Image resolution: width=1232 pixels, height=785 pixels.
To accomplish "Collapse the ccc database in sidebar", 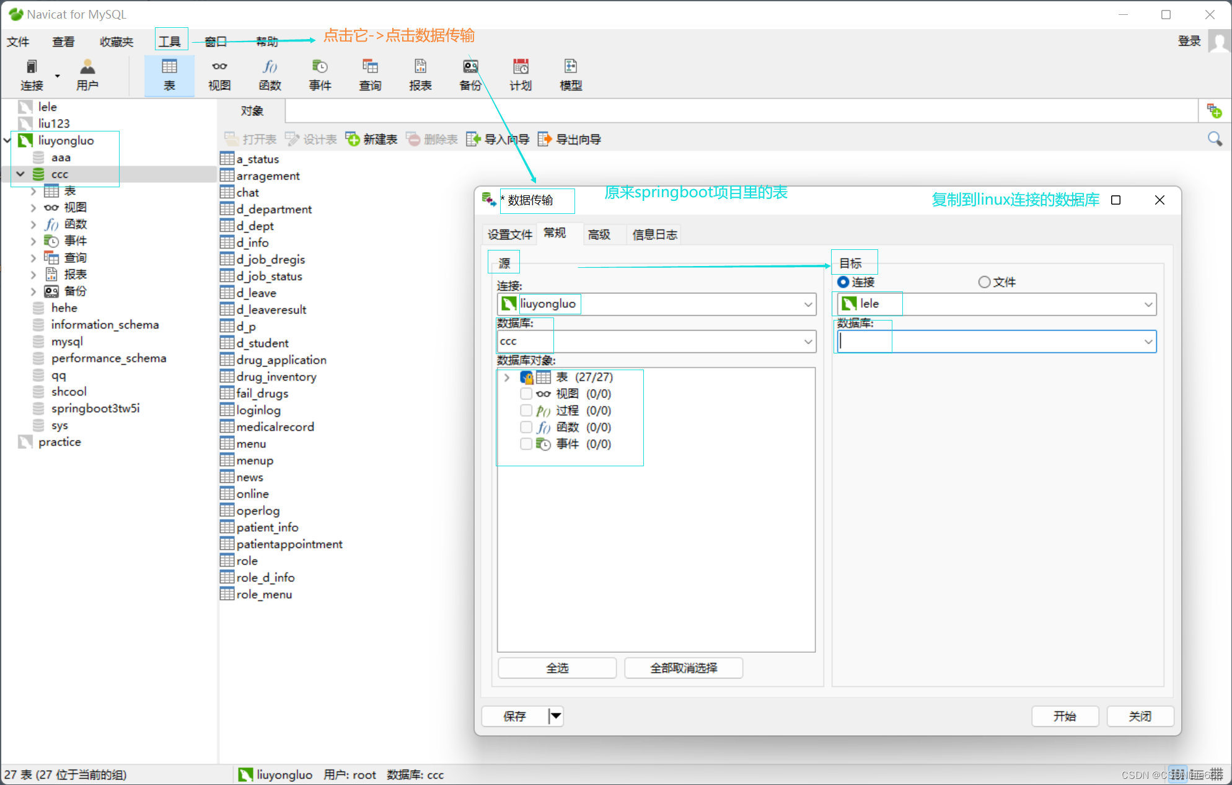I will [20, 174].
